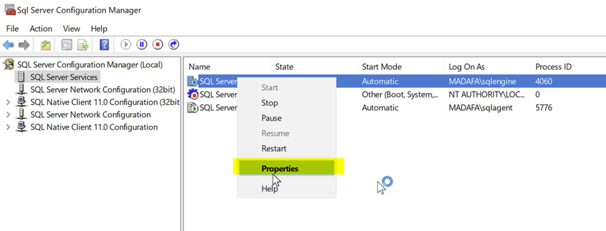The image size is (606, 231).
Task: Expand the SQL Native Client 11.0 Configuration node
Action: click(x=8, y=127)
